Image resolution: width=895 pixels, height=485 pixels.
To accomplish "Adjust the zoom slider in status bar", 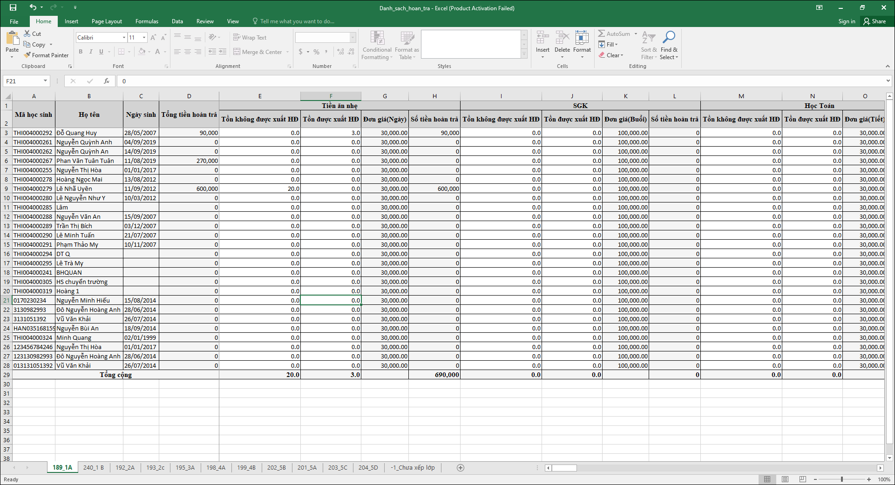I will 841,479.
